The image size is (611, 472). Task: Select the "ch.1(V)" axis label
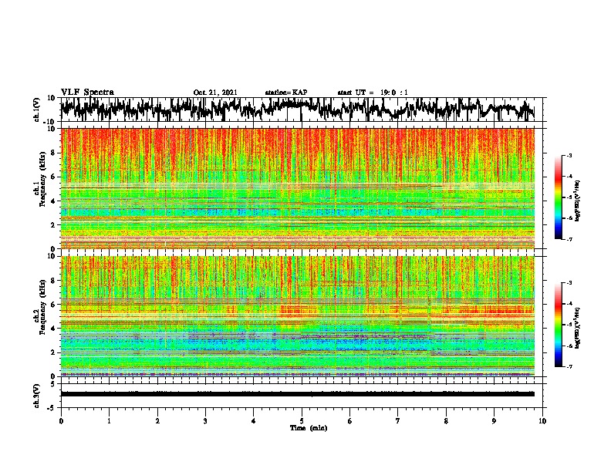pyautogui.click(x=37, y=110)
